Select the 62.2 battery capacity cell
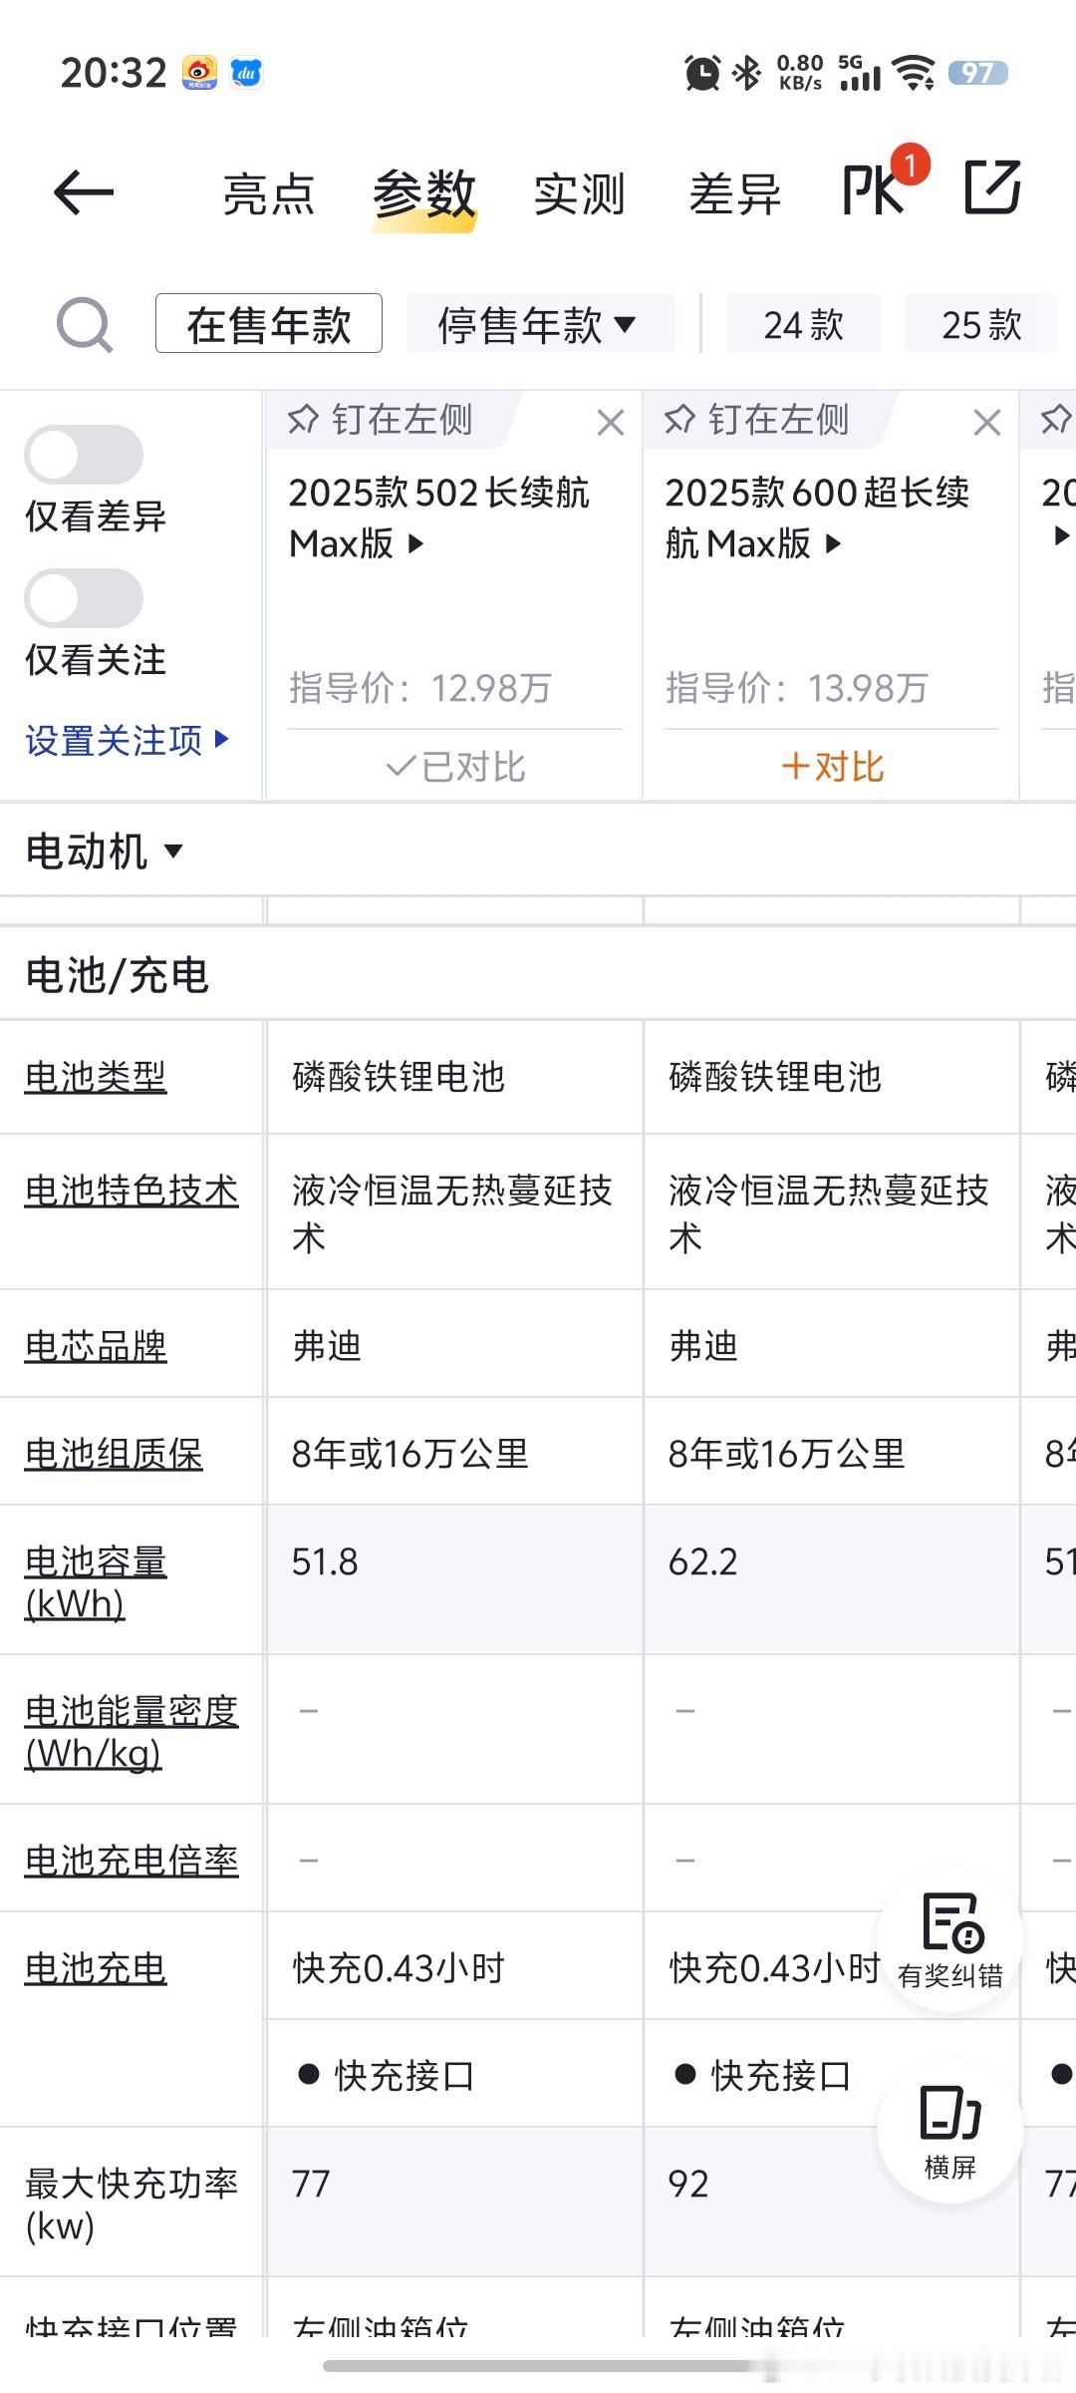1076x2393 pixels. coord(831,1579)
